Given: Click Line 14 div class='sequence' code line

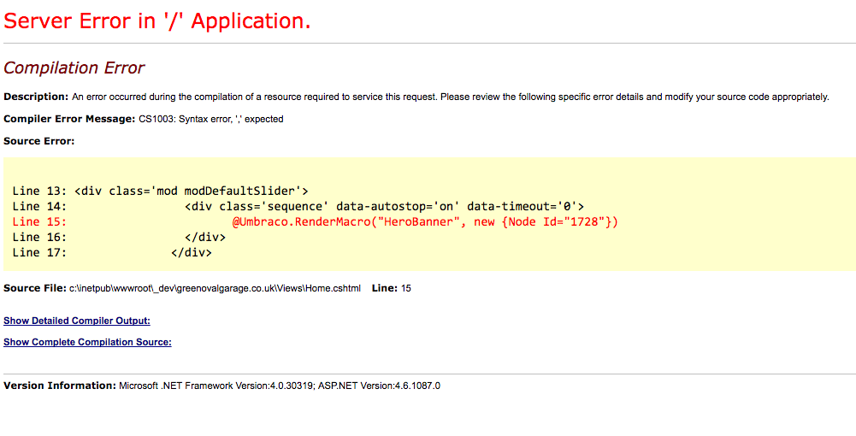Looking at the screenshot, I should pos(298,206).
